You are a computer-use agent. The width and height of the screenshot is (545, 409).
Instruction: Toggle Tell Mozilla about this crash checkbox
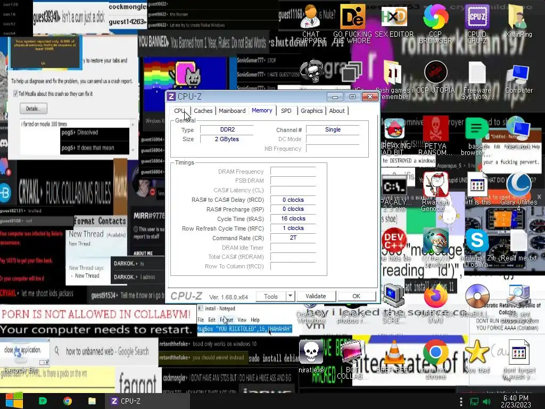pyautogui.click(x=15, y=94)
